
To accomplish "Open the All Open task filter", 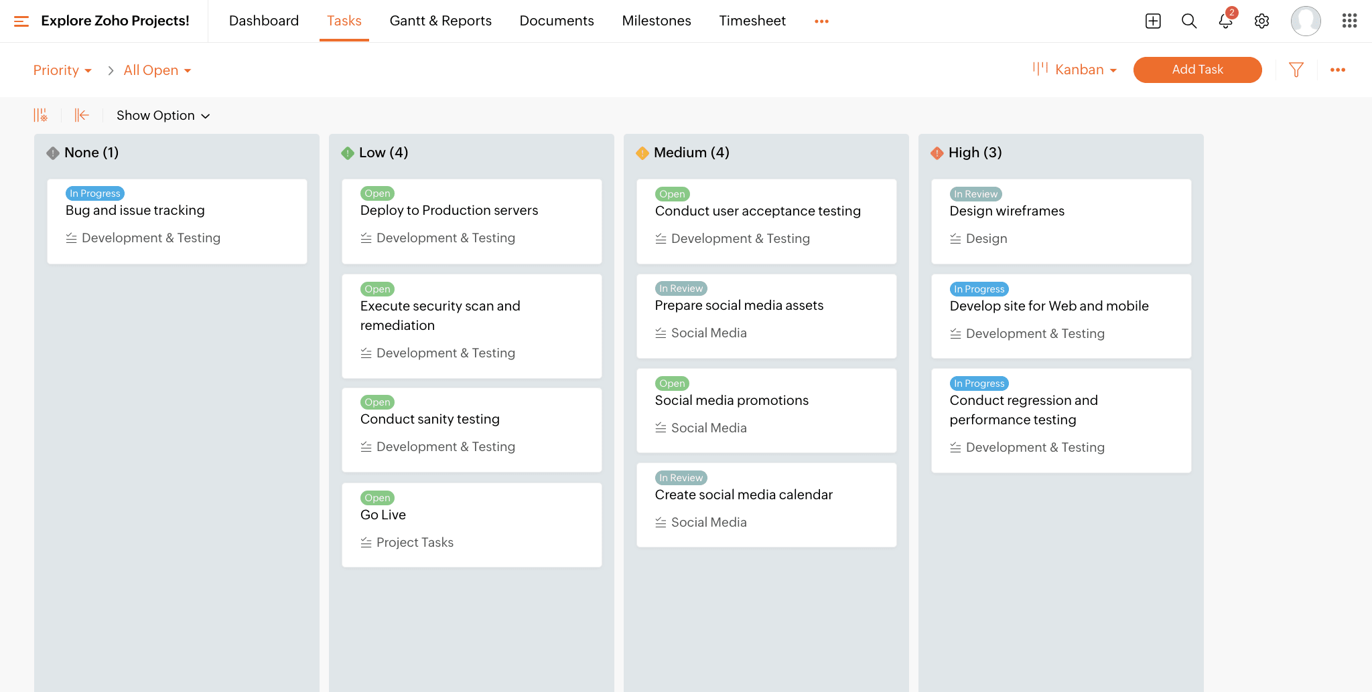I will click(x=157, y=70).
